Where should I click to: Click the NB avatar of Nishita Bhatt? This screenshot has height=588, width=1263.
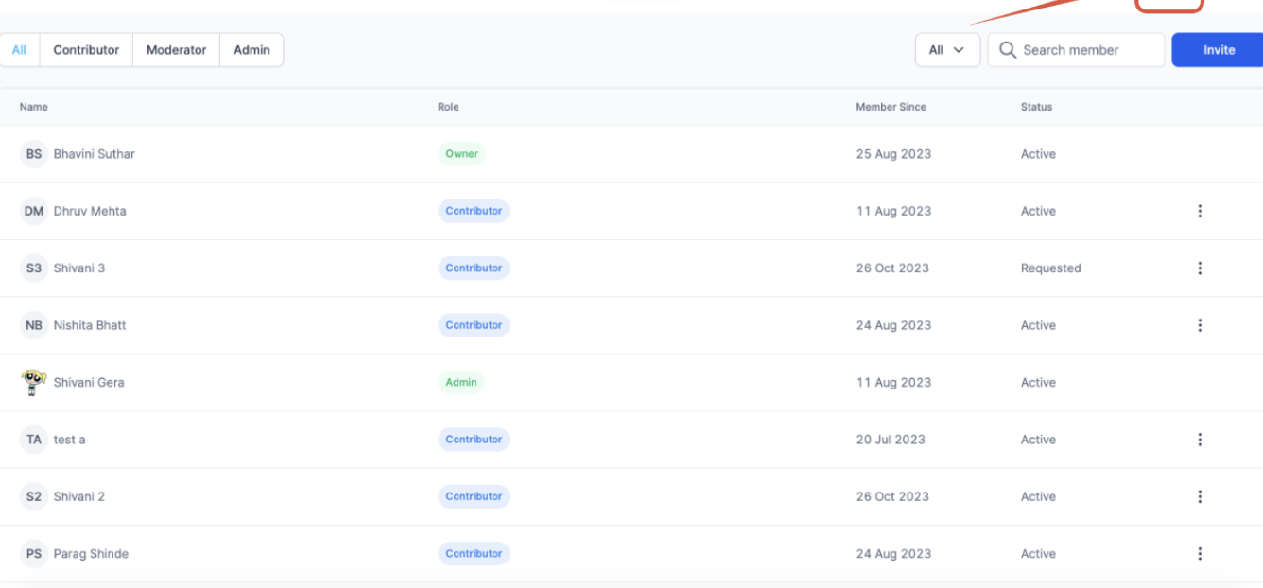(34, 325)
